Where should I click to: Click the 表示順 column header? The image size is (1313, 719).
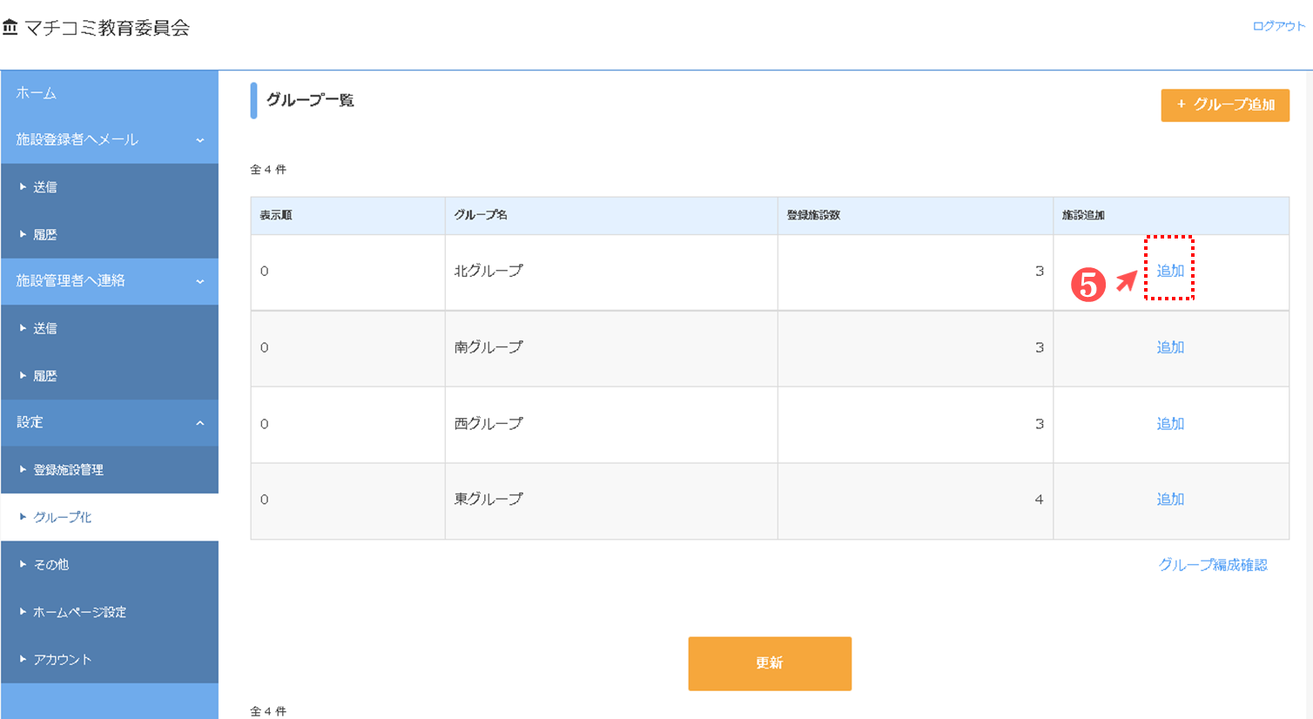347,215
